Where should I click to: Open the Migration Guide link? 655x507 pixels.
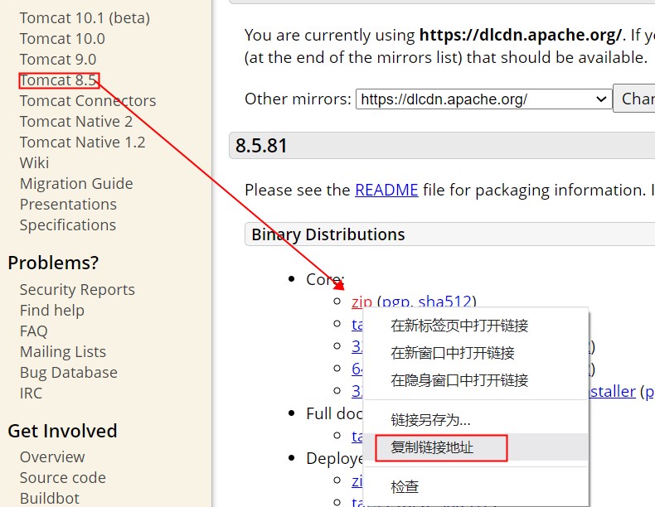76,183
